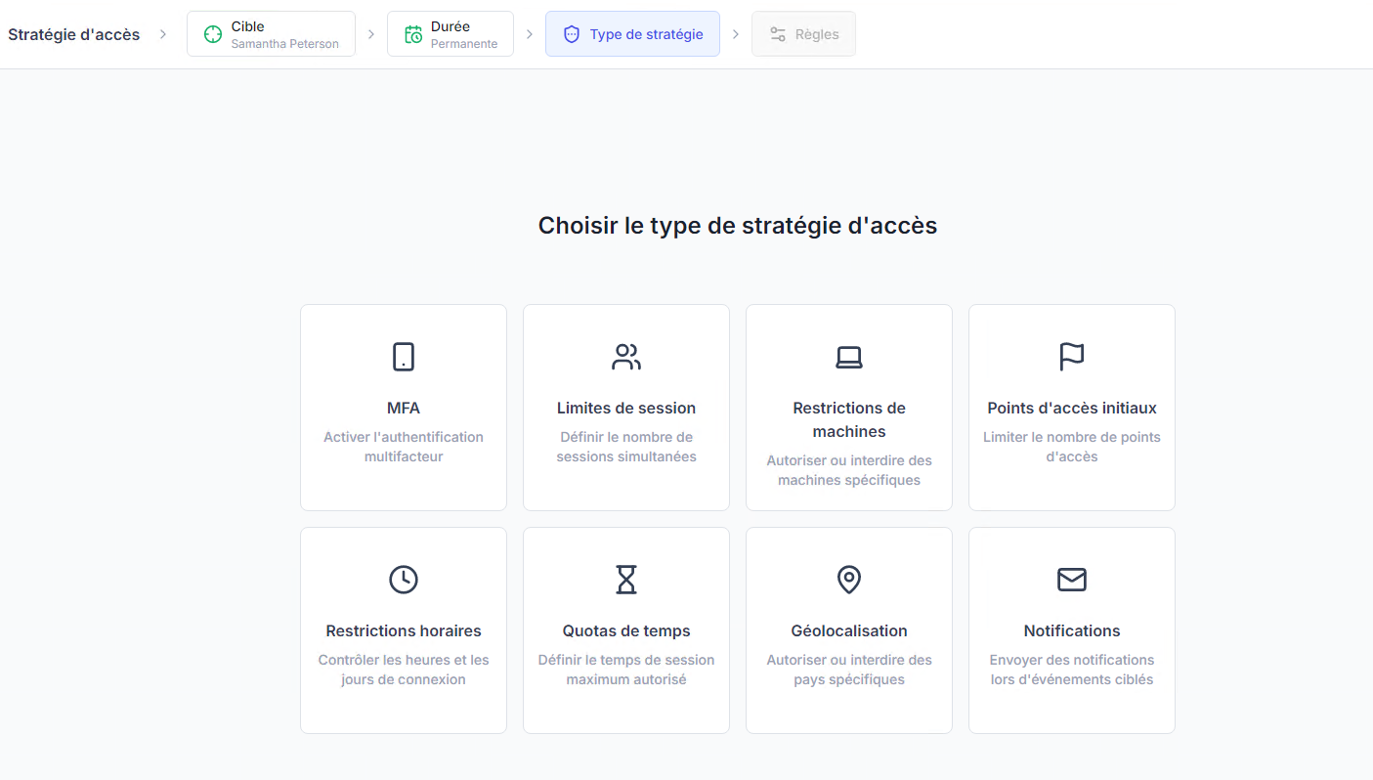Select the Limites de session title
Image resolution: width=1373 pixels, height=780 pixels.
coord(626,408)
